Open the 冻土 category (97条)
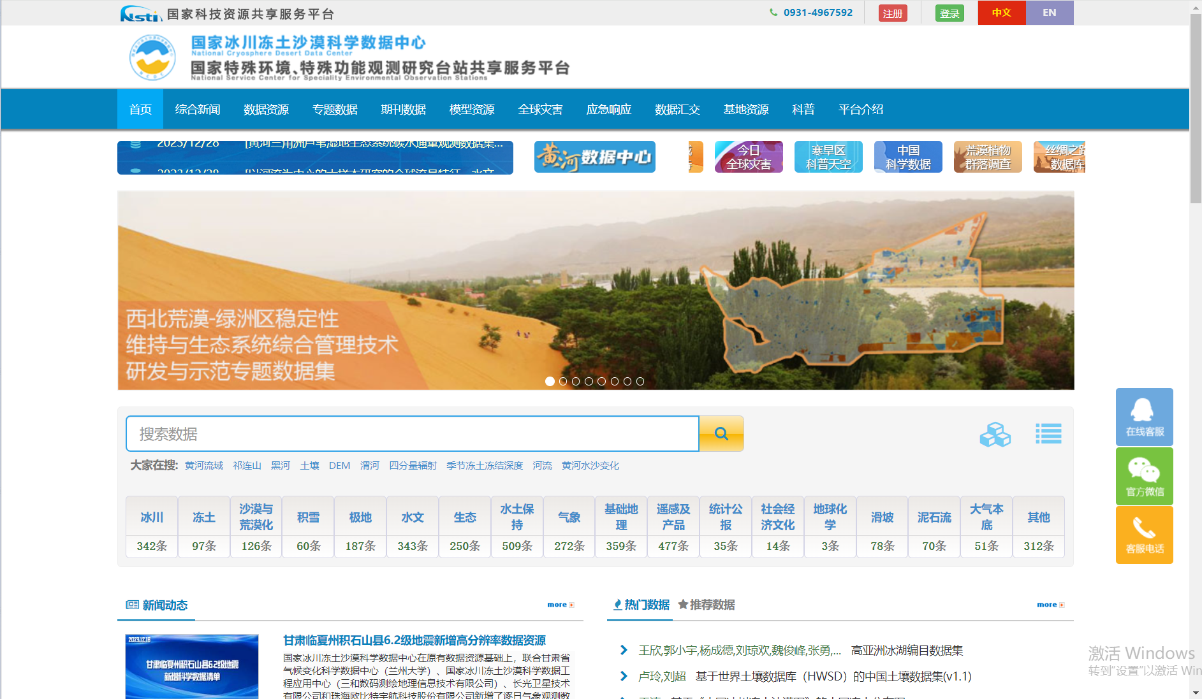Image resolution: width=1202 pixels, height=699 pixels. click(x=204, y=527)
